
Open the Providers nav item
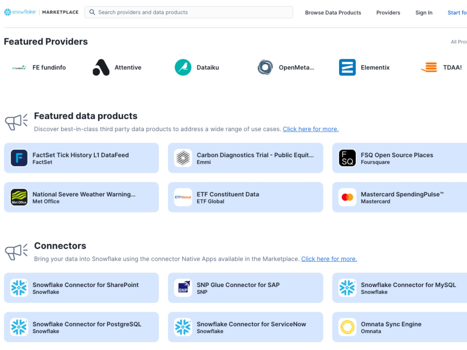(x=388, y=13)
